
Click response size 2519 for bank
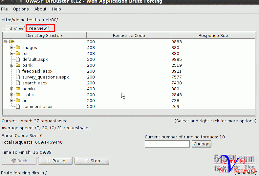pos(177,65)
